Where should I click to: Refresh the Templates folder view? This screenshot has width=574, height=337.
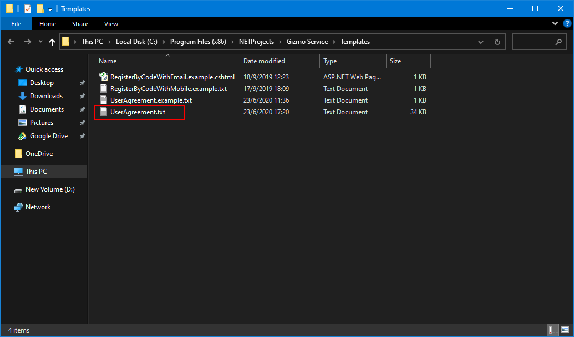pos(497,42)
